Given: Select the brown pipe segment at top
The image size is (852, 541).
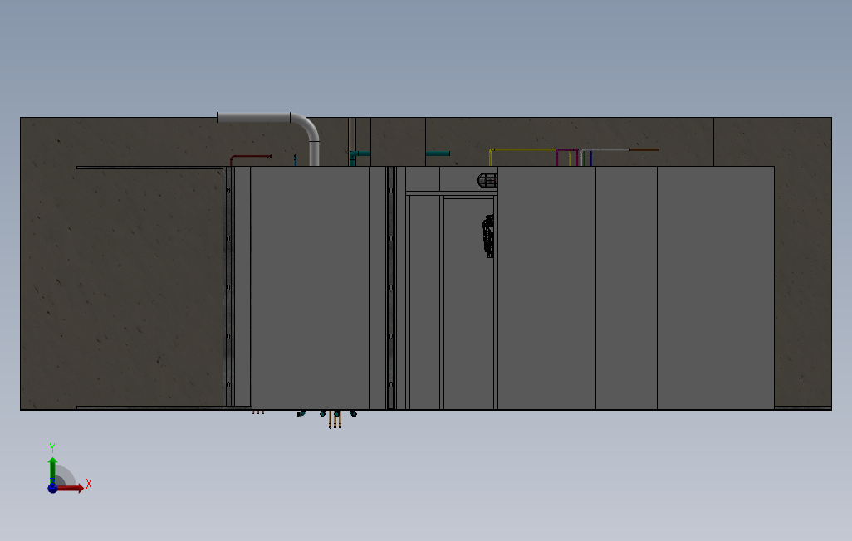Looking at the screenshot, I should [644, 149].
